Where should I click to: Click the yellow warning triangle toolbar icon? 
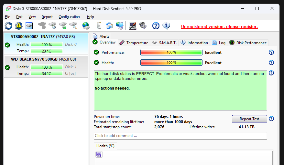19,25
